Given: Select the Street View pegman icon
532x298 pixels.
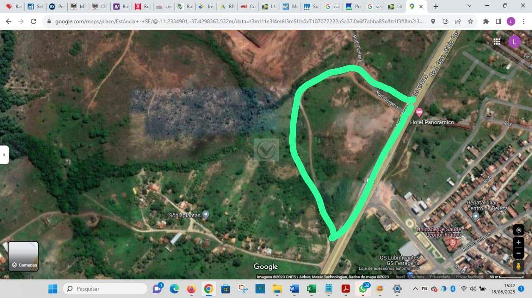Looking at the screenshot, I should pyautogui.click(x=518, y=266).
